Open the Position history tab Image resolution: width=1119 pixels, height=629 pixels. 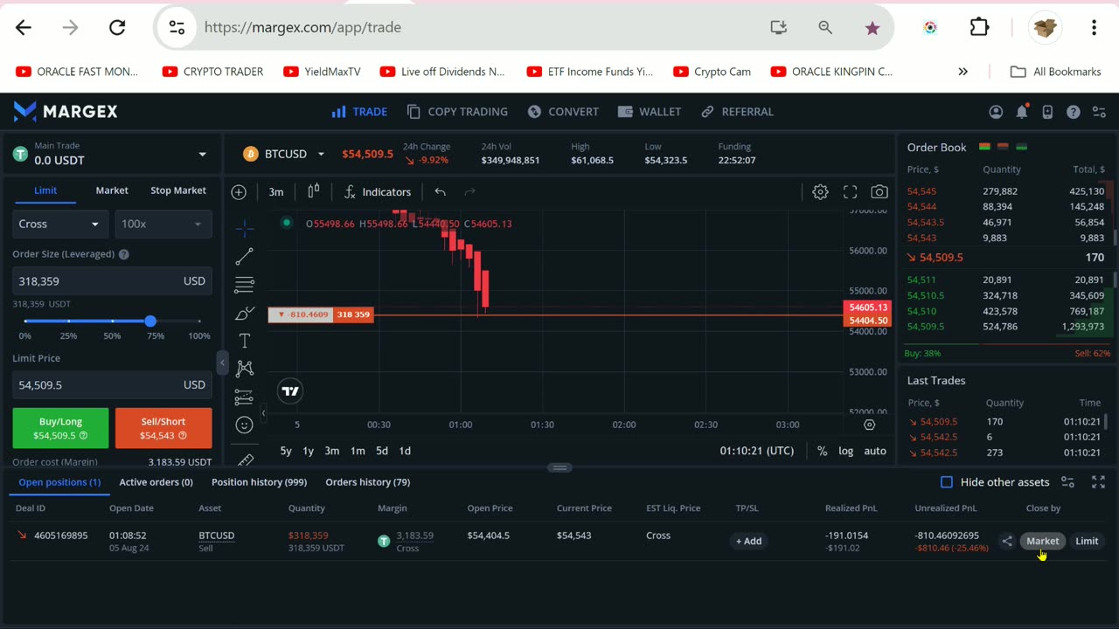coord(259,482)
